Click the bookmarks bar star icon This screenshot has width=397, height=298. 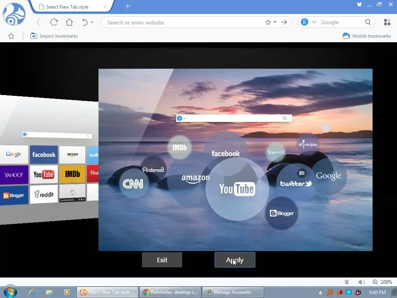click(11, 36)
